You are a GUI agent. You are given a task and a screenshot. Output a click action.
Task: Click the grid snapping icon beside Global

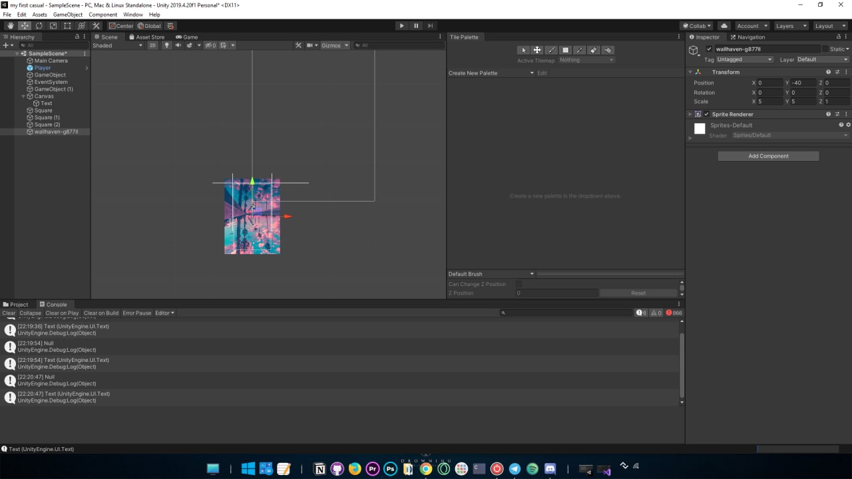[x=170, y=26]
